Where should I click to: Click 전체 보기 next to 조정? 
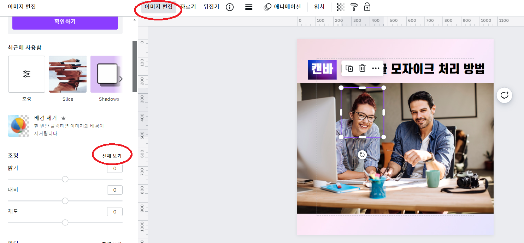pos(112,156)
